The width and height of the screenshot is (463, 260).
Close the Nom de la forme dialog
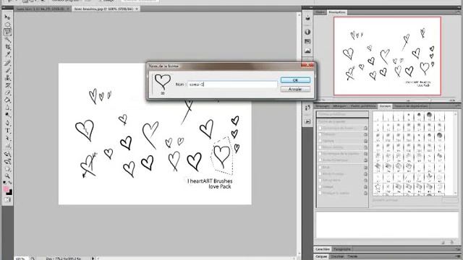(x=307, y=65)
